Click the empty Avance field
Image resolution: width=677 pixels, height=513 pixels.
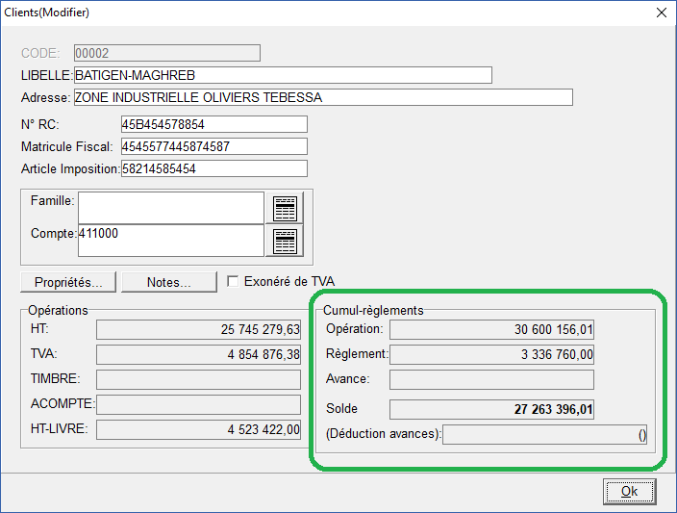pos(491,379)
